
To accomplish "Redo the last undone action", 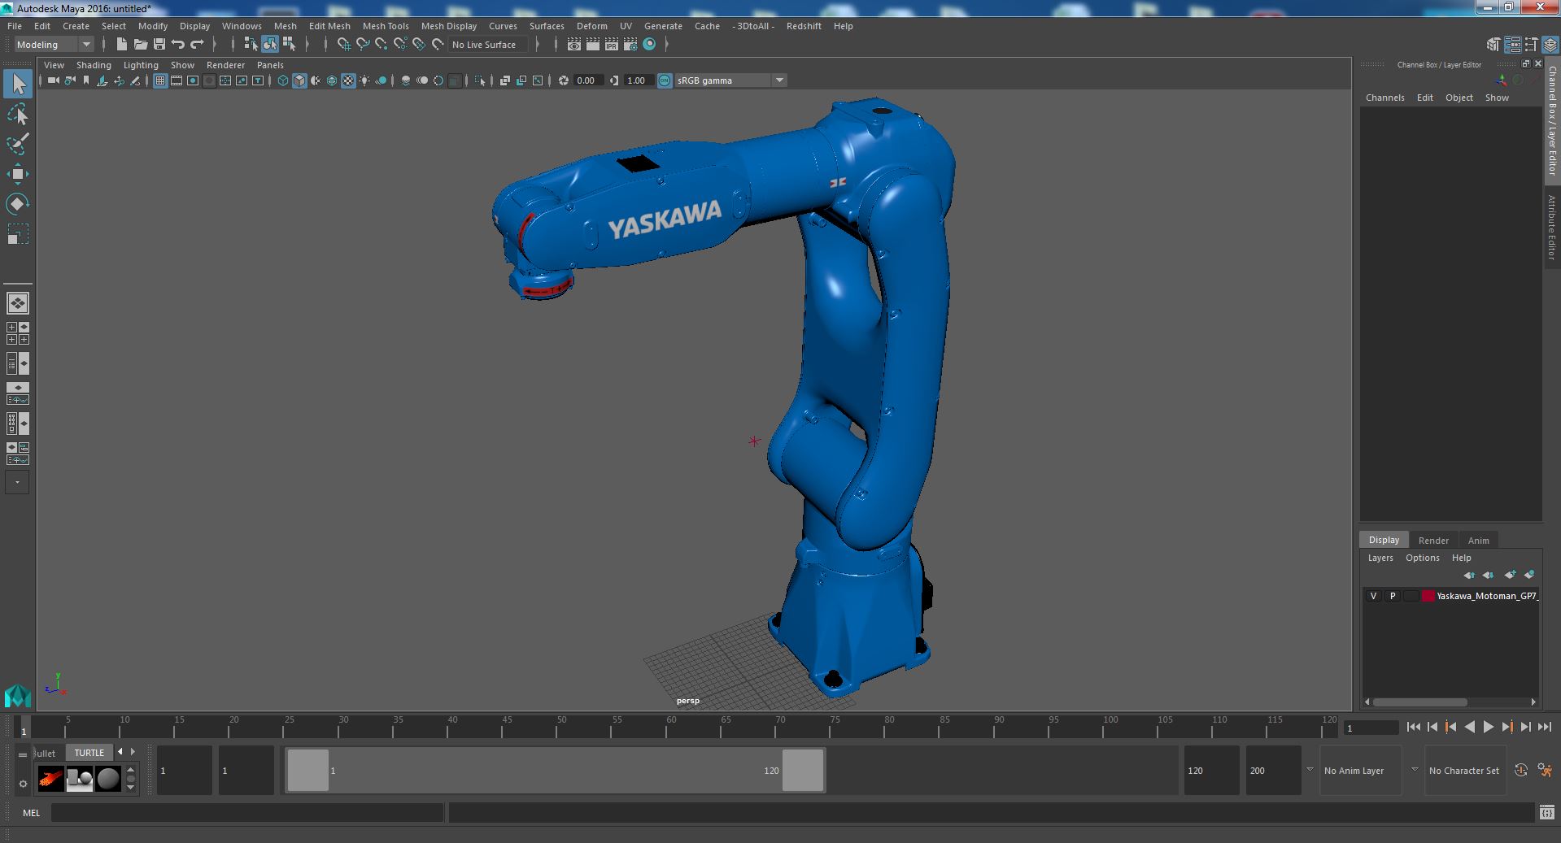I will click(196, 45).
